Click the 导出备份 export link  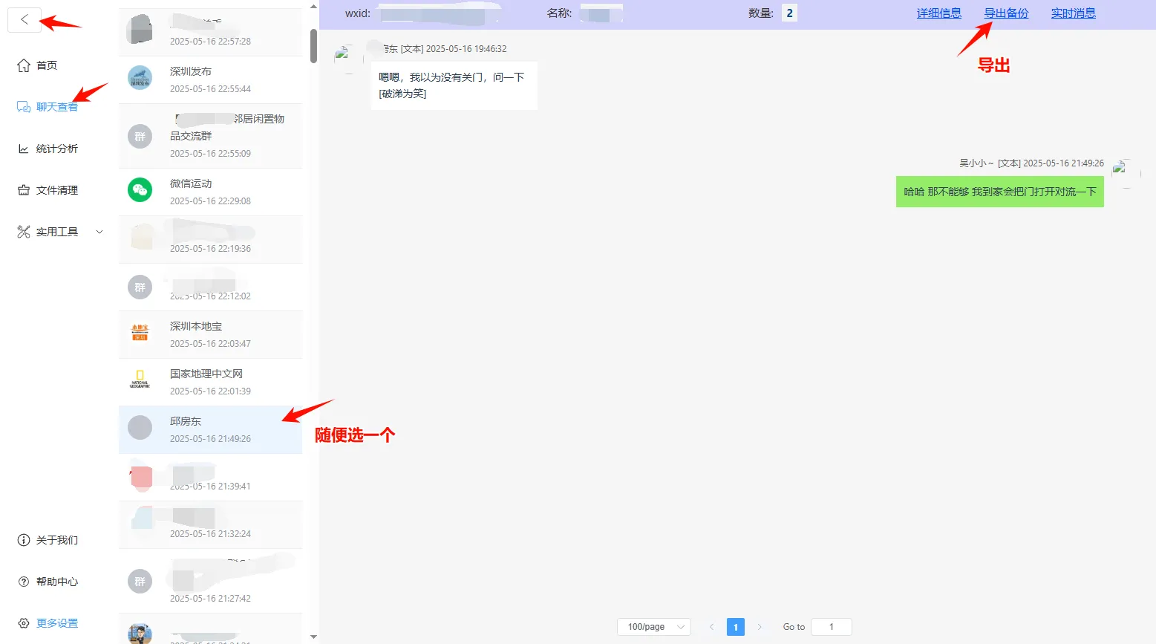tap(1006, 13)
